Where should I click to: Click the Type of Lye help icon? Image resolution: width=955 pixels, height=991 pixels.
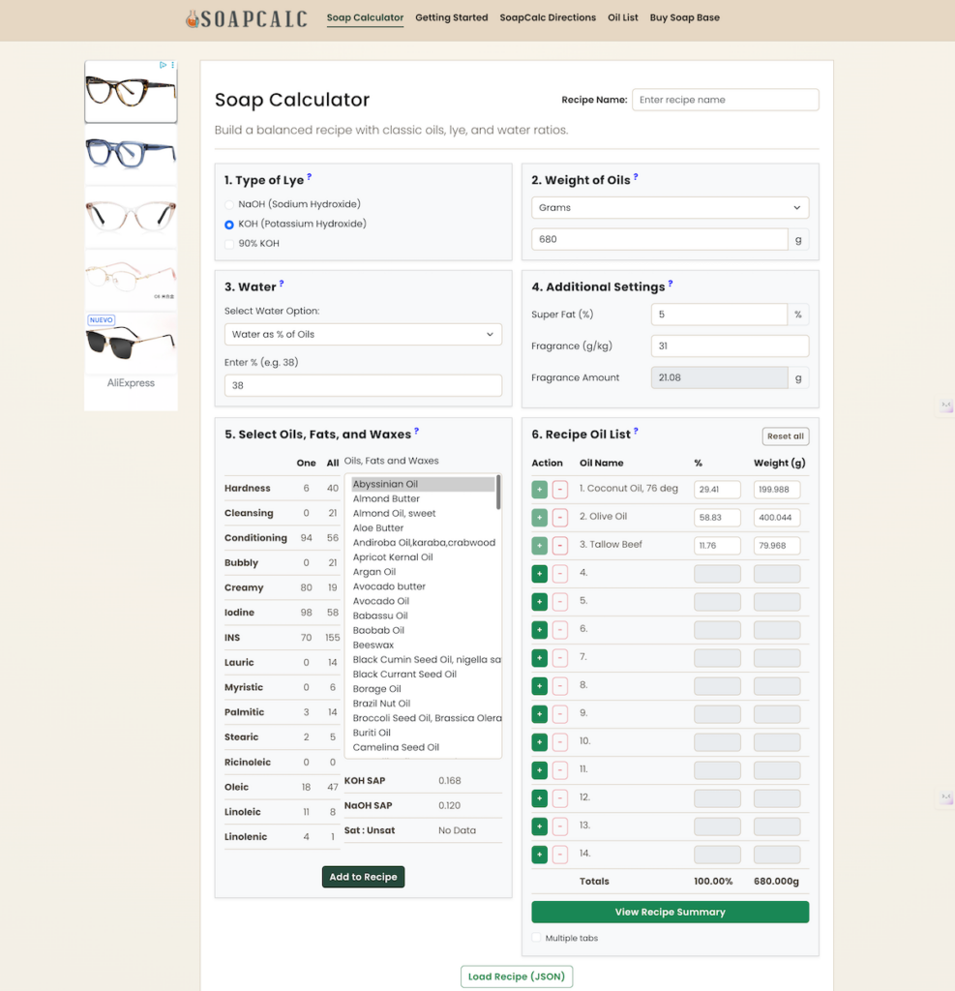(x=309, y=178)
